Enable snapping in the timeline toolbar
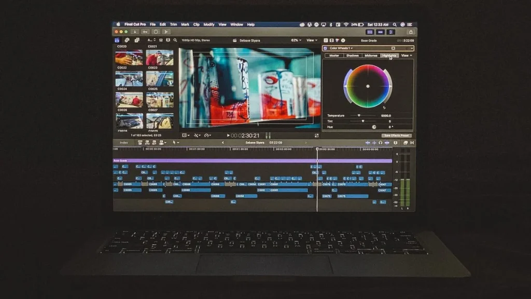531x299 pixels. [387, 142]
